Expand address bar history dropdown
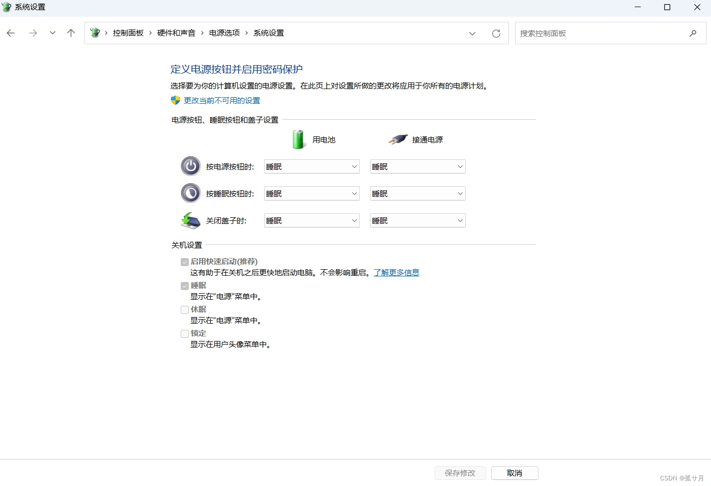 click(x=472, y=34)
